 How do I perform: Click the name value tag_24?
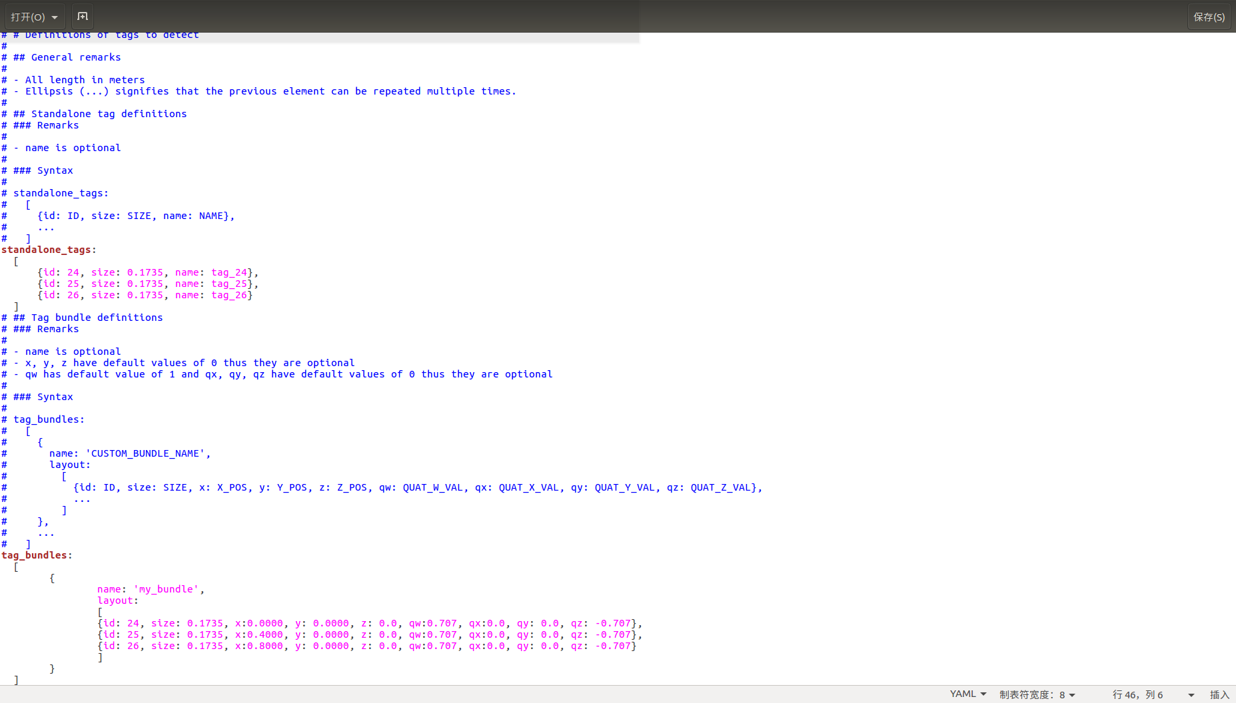coord(229,272)
